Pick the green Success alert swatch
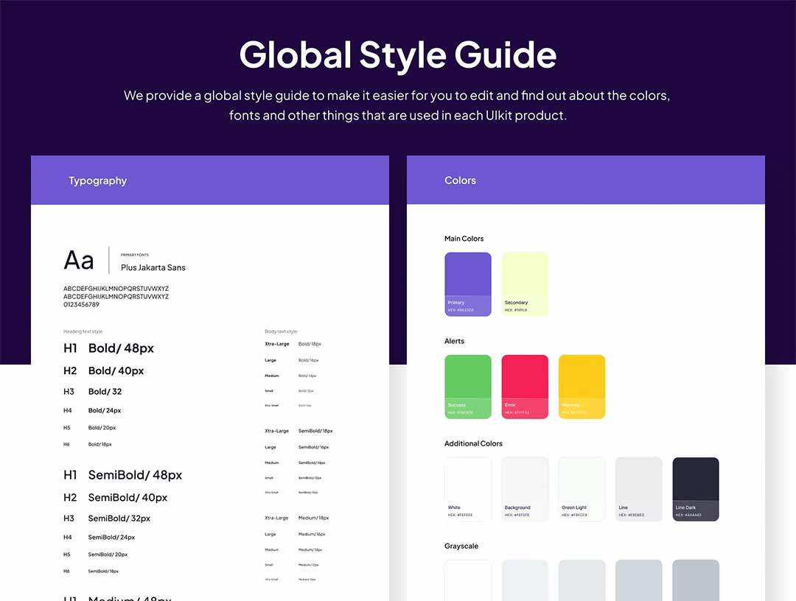This screenshot has height=601, width=796. pos(467,386)
